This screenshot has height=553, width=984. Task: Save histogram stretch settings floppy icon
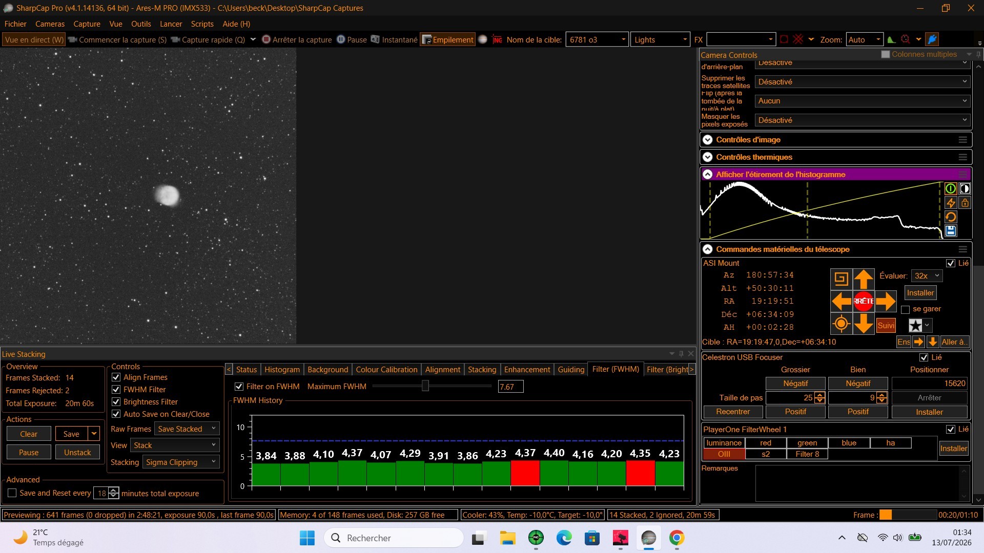[x=951, y=231]
